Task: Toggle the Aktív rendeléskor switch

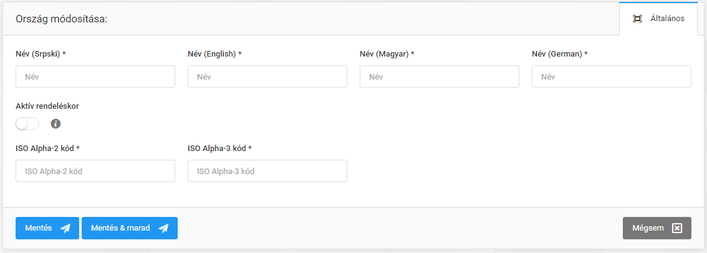Action: tap(27, 124)
